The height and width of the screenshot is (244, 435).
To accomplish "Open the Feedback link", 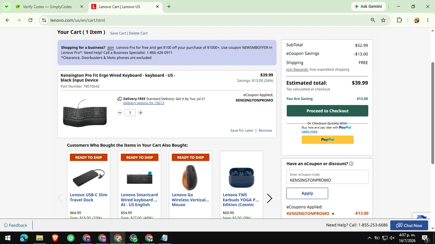I will [15, 225].
